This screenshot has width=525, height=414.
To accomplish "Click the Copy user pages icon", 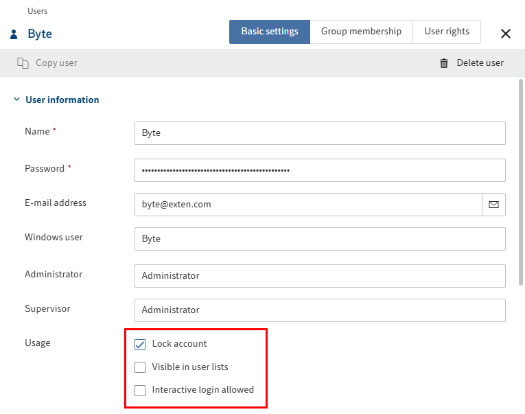I will (23, 63).
